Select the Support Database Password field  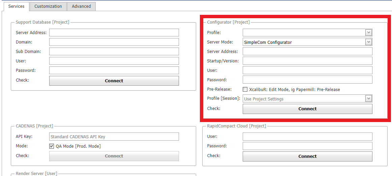[x=114, y=70]
